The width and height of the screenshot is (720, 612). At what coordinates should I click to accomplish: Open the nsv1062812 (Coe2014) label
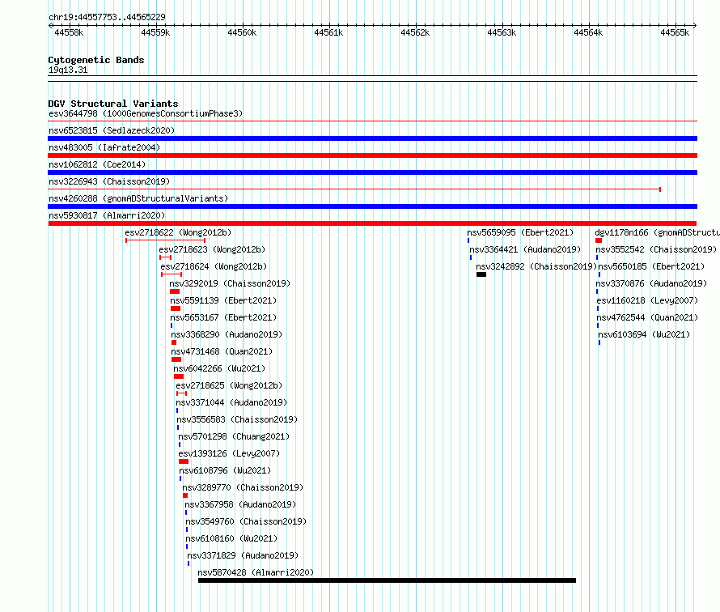pyautogui.click(x=97, y=164)
